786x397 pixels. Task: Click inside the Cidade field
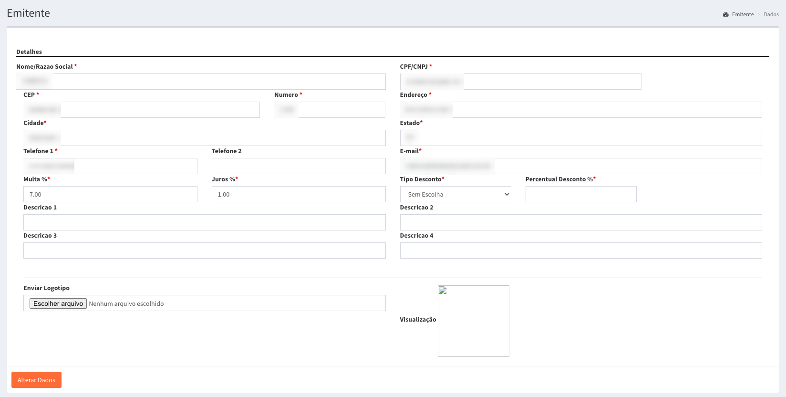(205, 138)
